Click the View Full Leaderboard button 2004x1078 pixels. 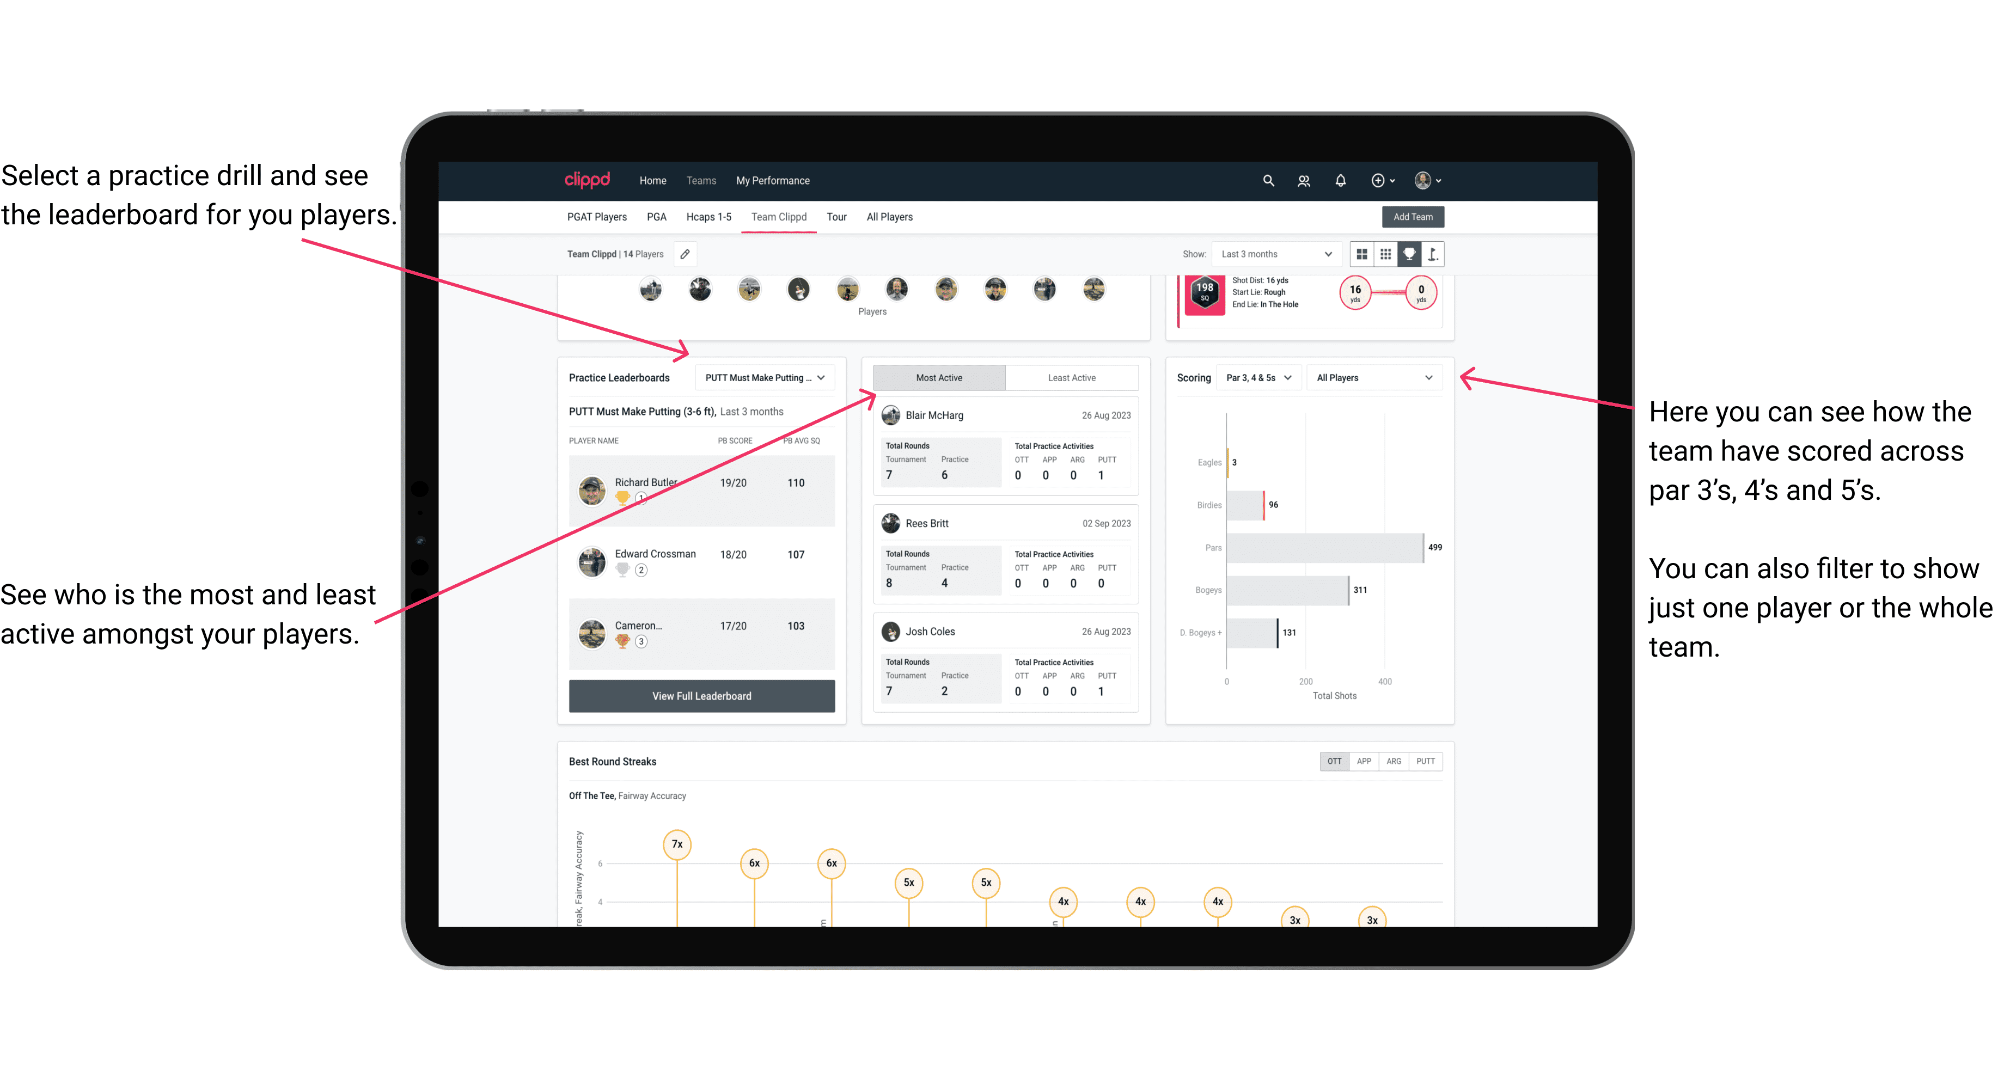tap(701, 697)
